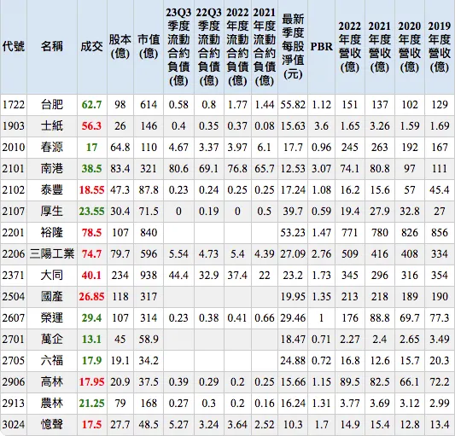Open stock name 萬企
The height and width of the screenshot is (436, 455).
point(52,339)
